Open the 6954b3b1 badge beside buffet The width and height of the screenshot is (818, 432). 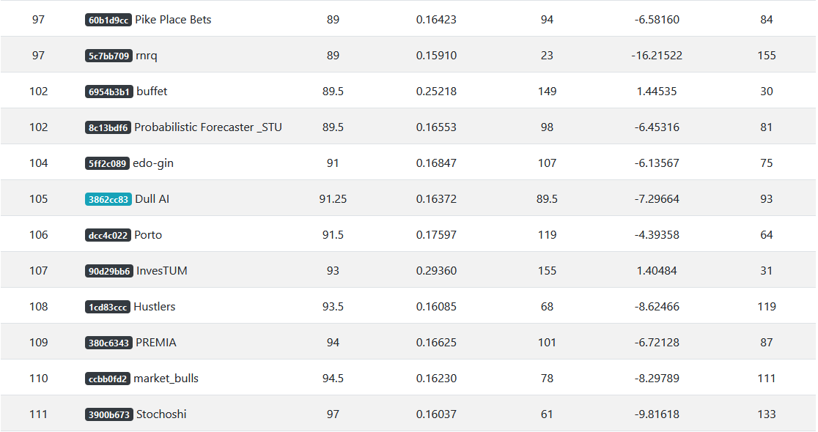coord(109,92)
